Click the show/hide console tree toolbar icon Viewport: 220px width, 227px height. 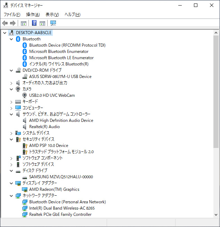click(x=24, y=23)
